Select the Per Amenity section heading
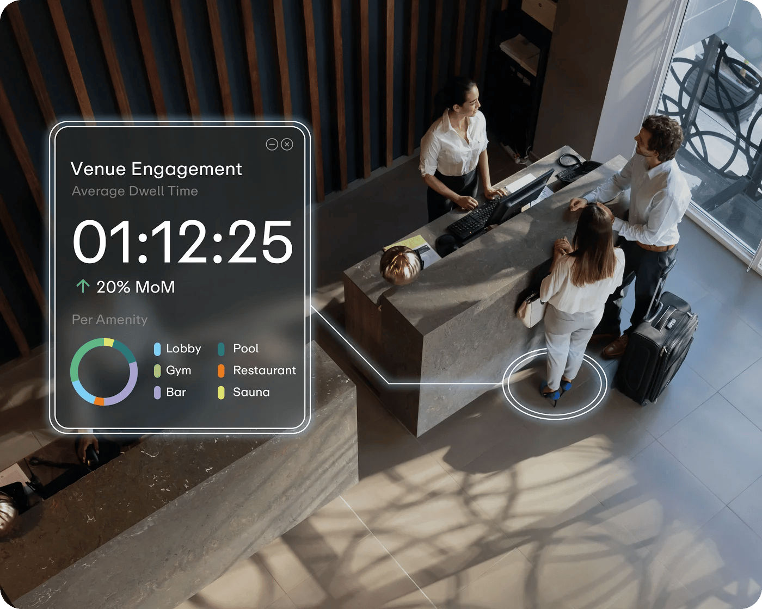This screenshot has width=762, height=609. [109, 320]
